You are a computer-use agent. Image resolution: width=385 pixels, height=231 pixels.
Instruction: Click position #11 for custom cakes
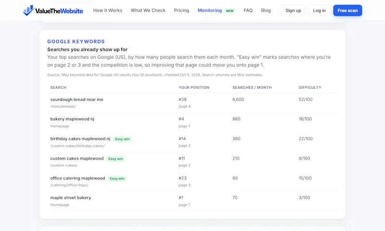182,159
